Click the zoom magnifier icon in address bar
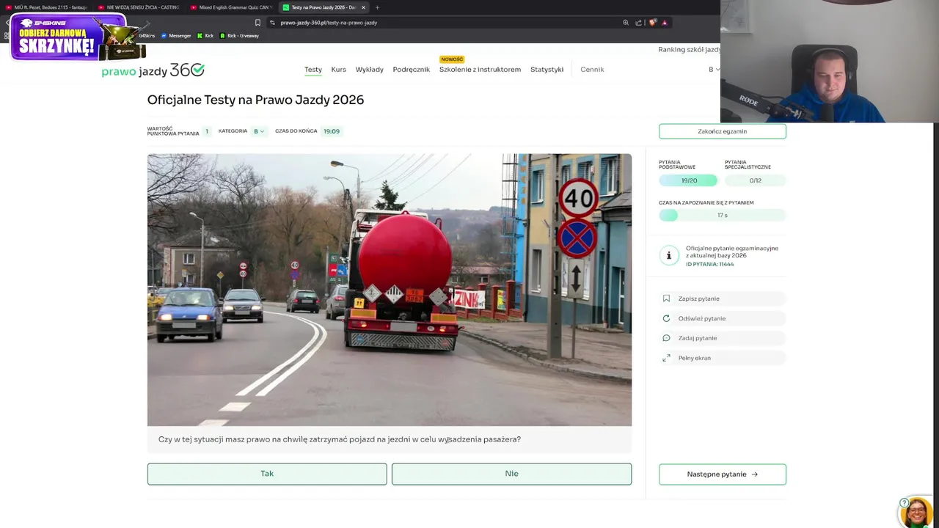The width and height of the screenshot is (939, 528). click(x=626, y=23)
